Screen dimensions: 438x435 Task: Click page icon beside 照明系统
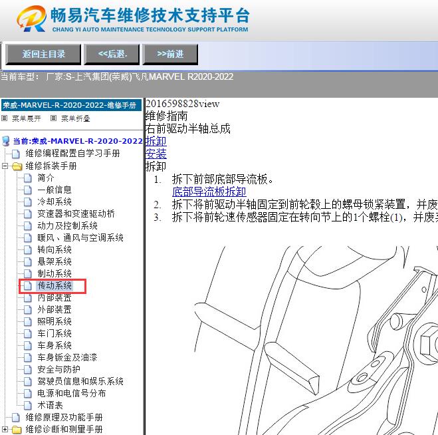click(x=28, y=322)
